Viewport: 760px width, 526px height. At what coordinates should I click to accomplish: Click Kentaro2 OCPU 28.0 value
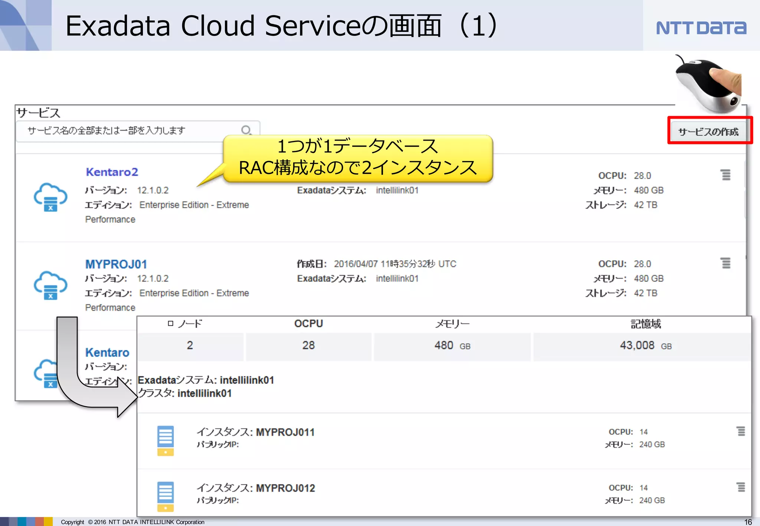642,175
